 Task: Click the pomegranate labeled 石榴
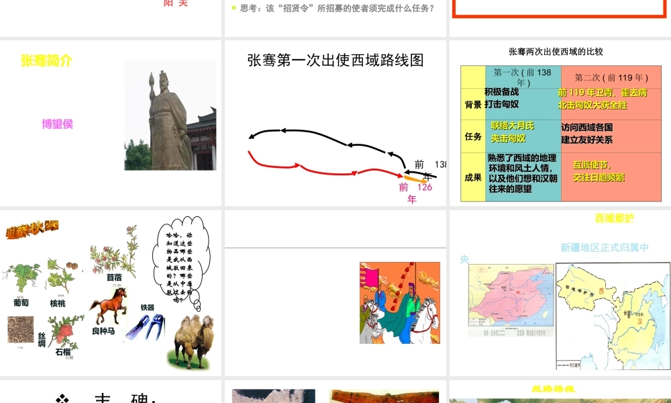65,332
